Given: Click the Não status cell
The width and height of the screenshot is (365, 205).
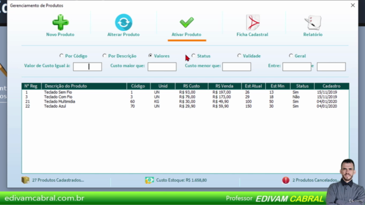Looking at the screenshot, I should click(296, 97).
